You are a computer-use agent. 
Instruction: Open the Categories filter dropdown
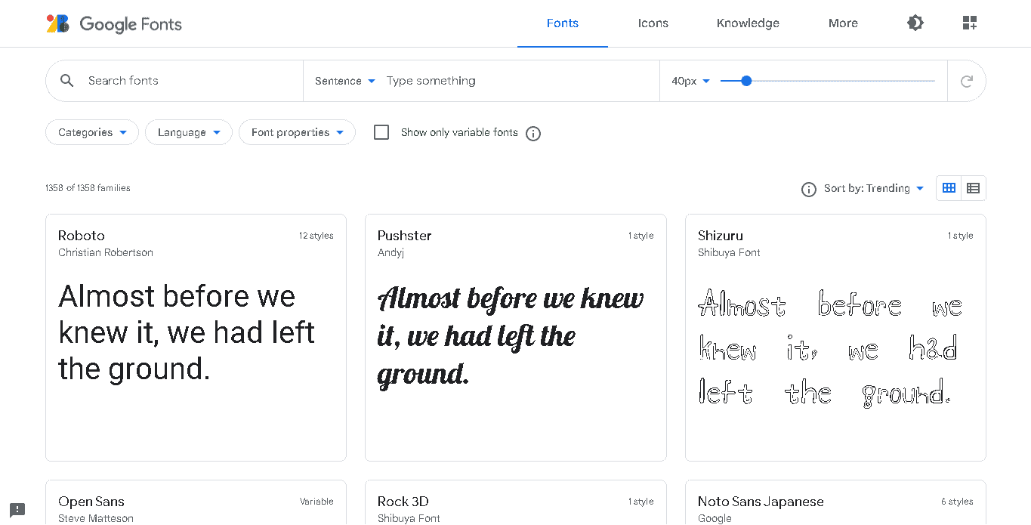[92, 133]
